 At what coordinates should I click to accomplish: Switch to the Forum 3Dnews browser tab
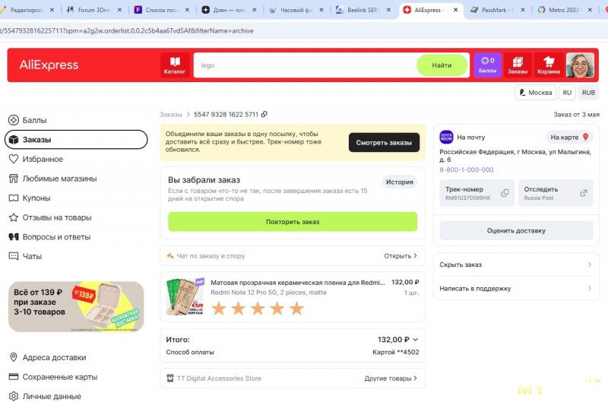(x=94, y=10)
